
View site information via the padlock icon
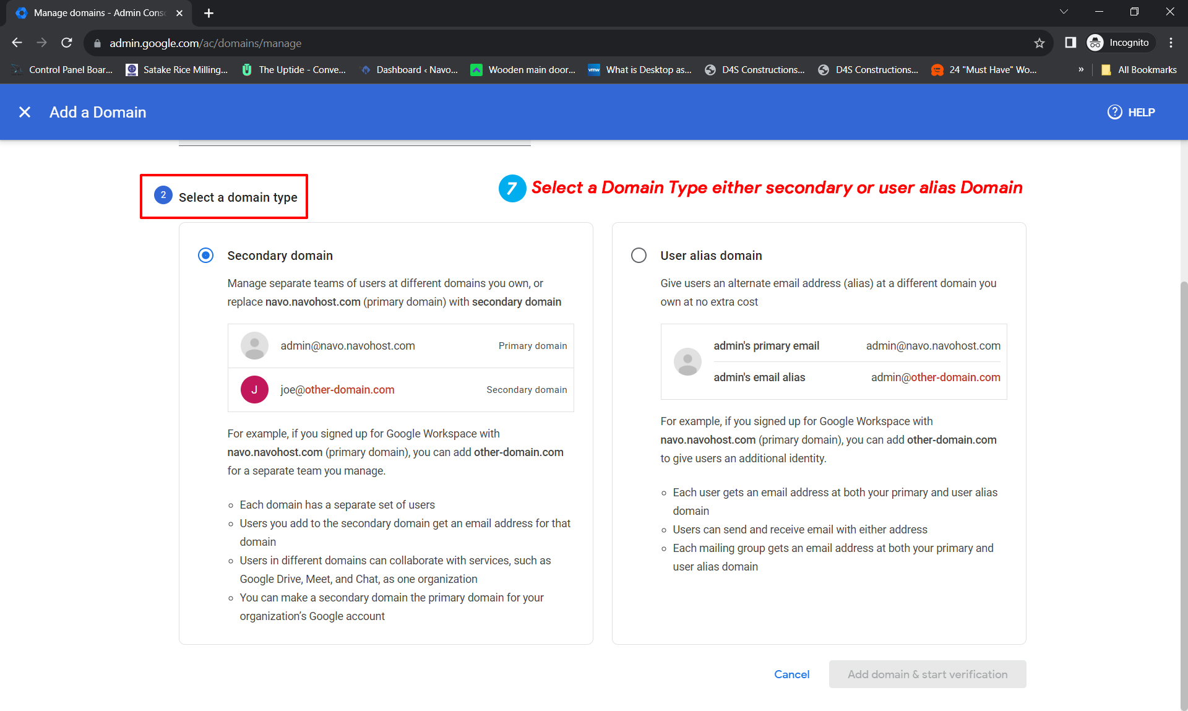pyautogui.click(x=97, y=43)
